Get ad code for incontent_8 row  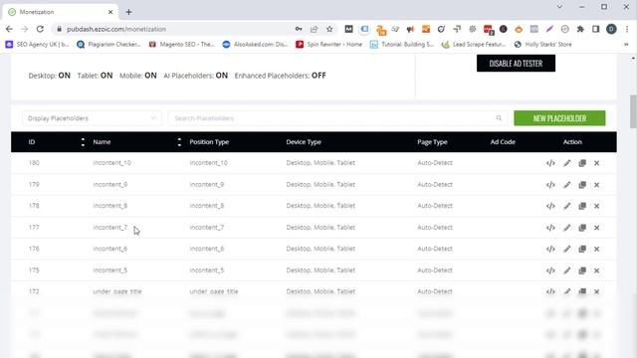[550, 206]
